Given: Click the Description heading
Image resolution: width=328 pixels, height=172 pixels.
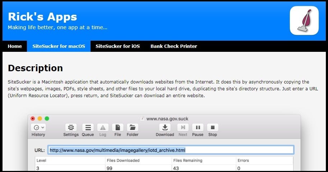Looking at the screenshot, I should [x=35, y=68].
